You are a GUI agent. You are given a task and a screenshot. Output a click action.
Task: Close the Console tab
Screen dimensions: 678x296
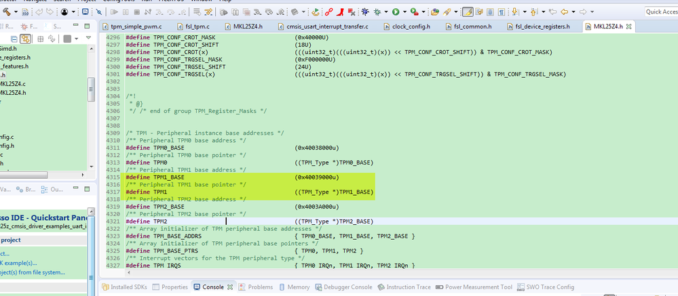[x=230, y=287]
